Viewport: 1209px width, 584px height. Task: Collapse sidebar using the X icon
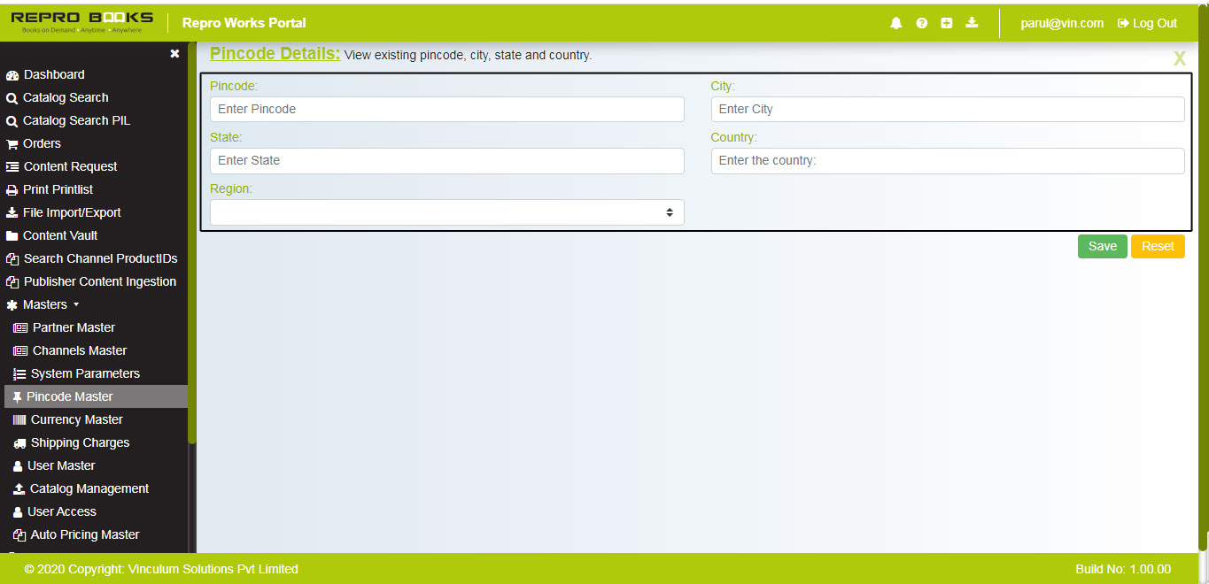point(174,54)
